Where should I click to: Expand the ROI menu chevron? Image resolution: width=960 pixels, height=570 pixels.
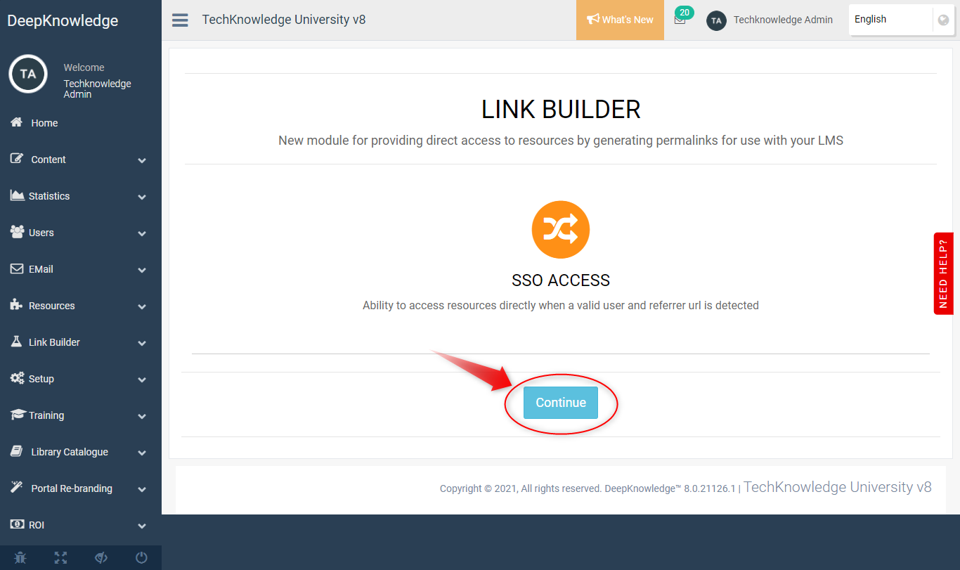click(x=142, y=526)
